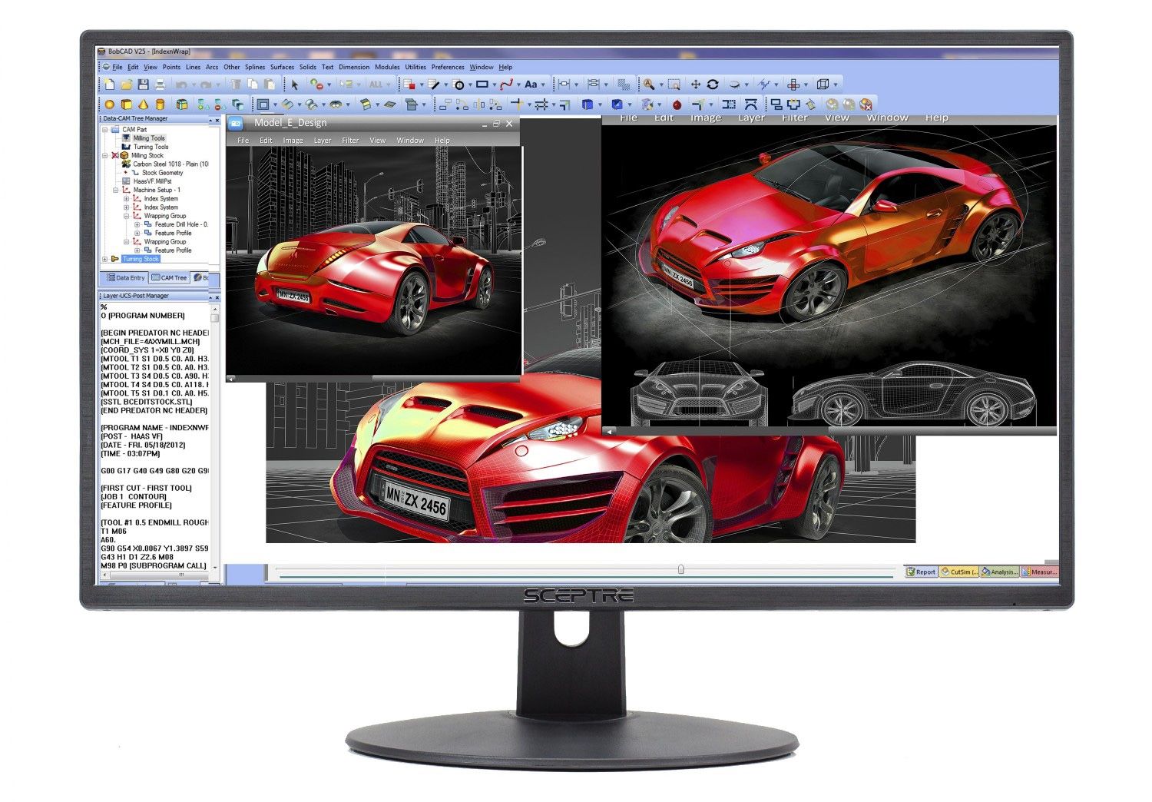Open the Splines menu
Image resolution: width=1152 pixels, height=802 pixels.
coord(254,67)
